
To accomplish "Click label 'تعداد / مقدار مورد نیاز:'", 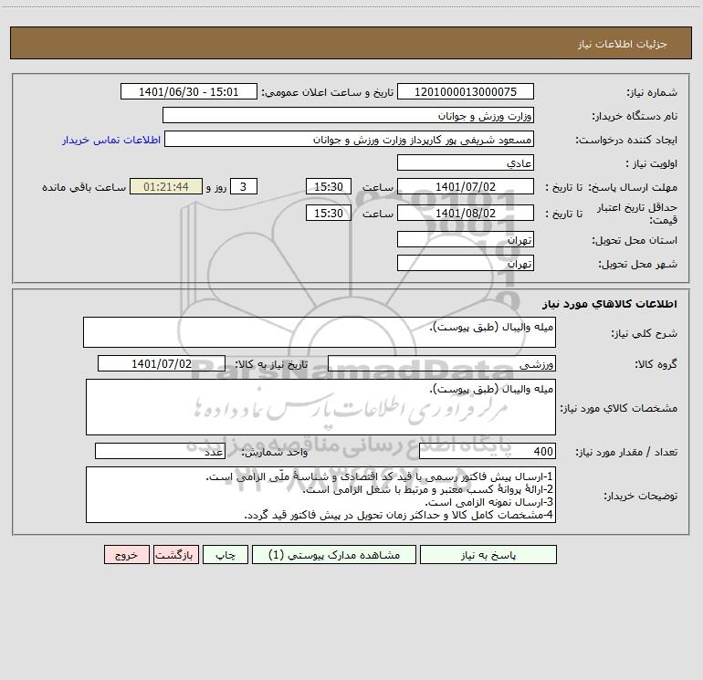I will pyautogui.click(x=626, y=452).
